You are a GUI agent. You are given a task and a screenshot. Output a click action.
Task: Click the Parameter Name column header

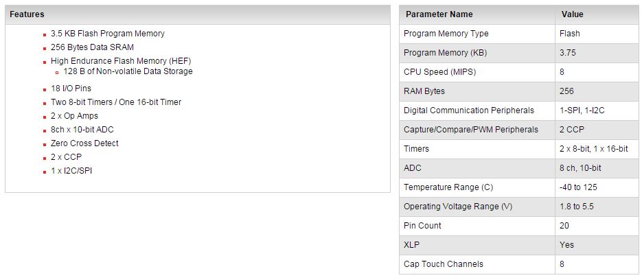(x=477, y=14)
